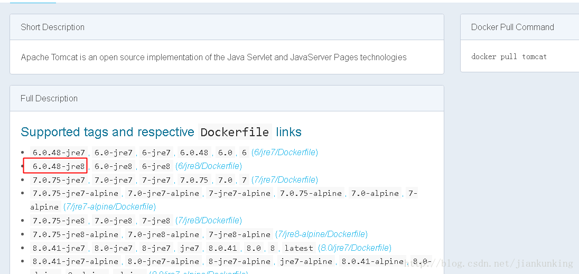The image size is (579, 274).
Task: Follow the (7/jre7-alpine/Dockerfile) link
Action: (x=110, y=207)
